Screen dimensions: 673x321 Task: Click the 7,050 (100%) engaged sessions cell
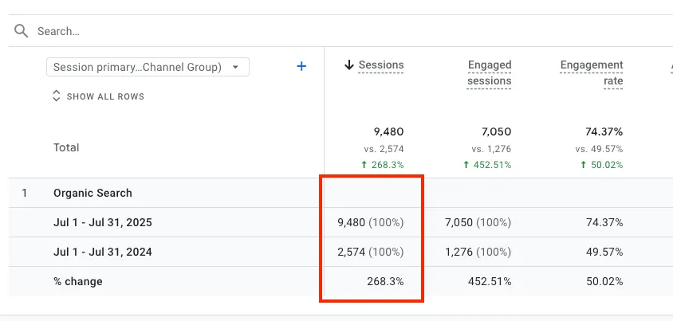[478, 222]
